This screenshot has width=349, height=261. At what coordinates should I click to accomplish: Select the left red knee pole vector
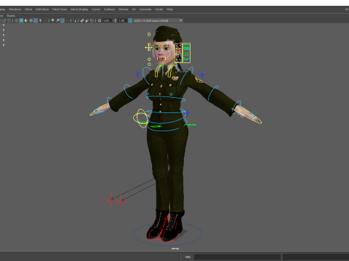pos(111,199)
